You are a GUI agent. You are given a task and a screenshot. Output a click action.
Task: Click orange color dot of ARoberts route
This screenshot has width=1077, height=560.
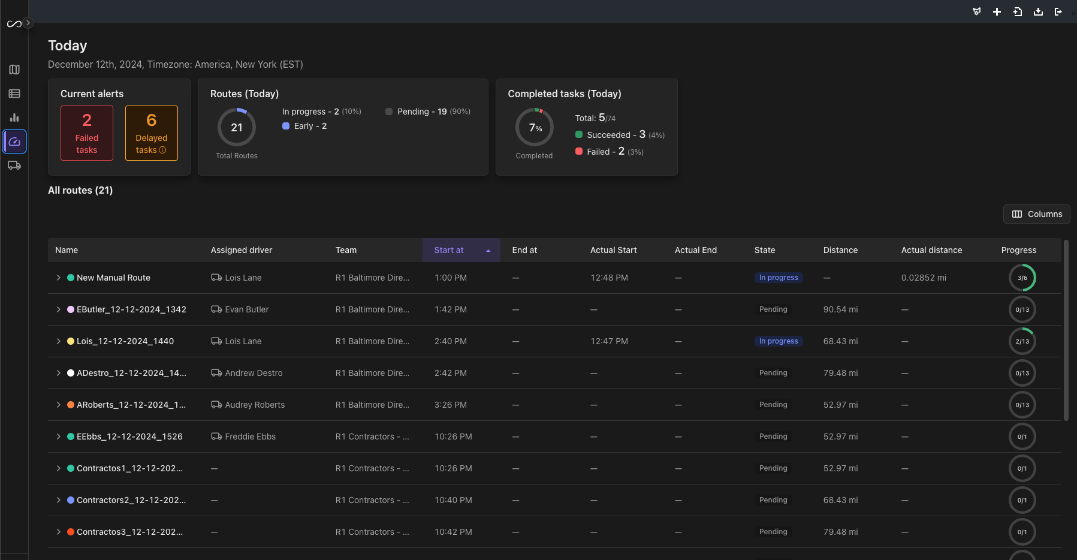point(71,405)
